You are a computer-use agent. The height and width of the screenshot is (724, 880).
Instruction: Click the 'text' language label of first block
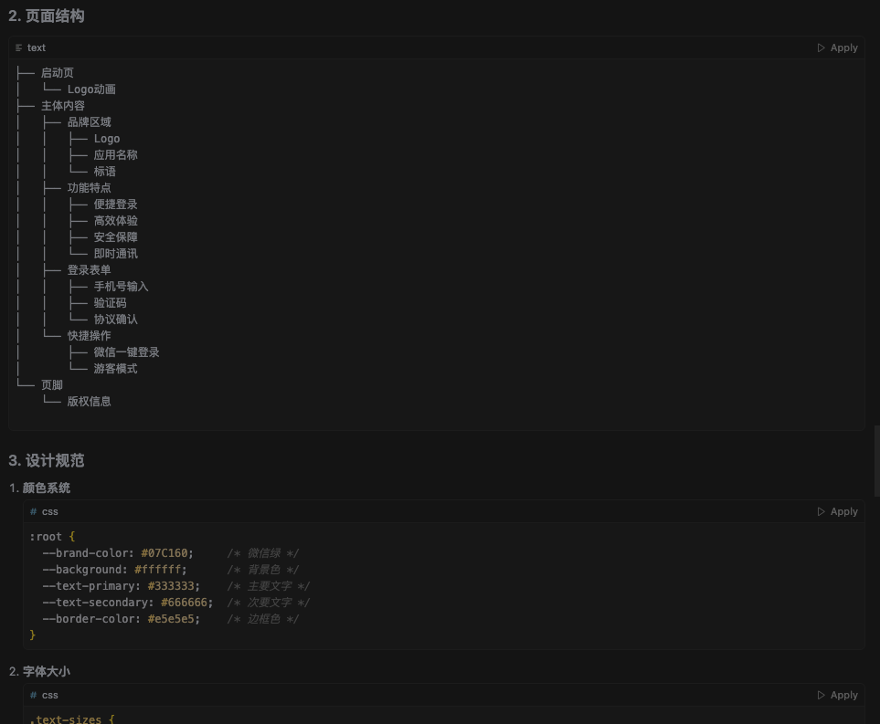pyautogui.click(x=37, y=47)
